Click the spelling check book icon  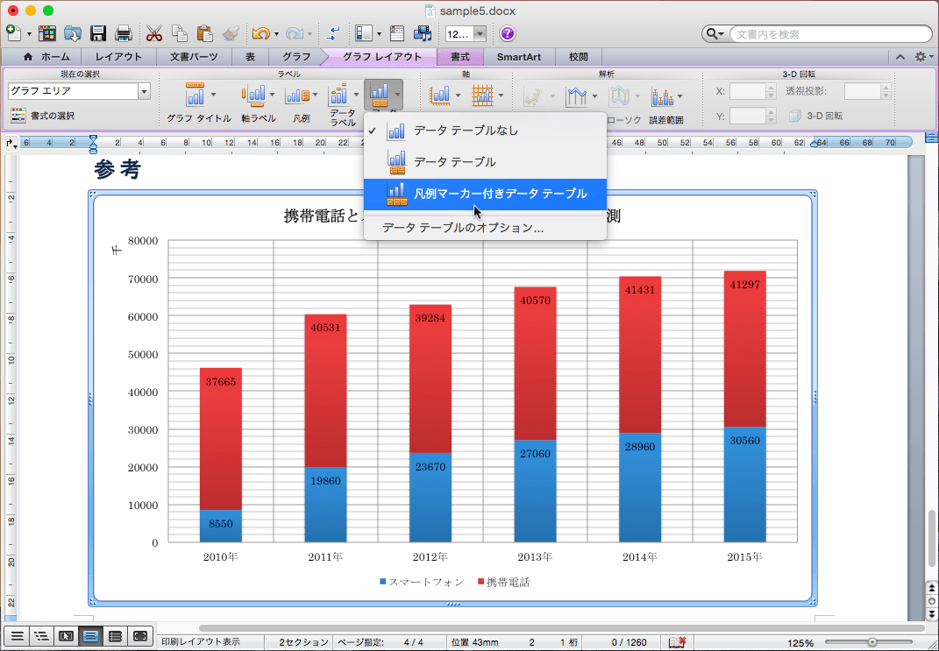point(678,642)
